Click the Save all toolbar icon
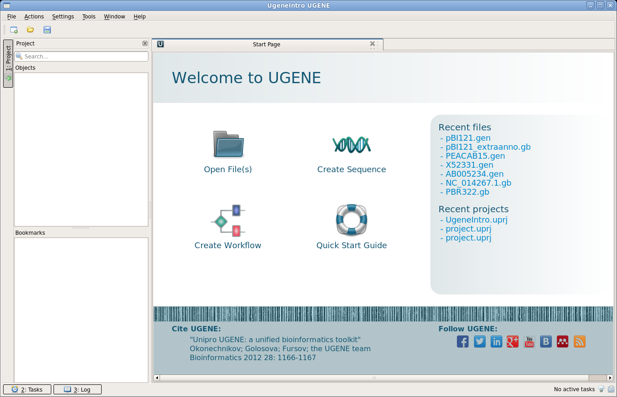 [47, 30]
